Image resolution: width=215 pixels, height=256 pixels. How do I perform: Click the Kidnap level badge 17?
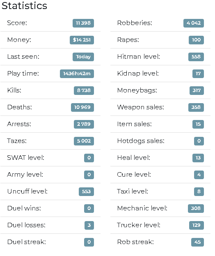(198, 74)
